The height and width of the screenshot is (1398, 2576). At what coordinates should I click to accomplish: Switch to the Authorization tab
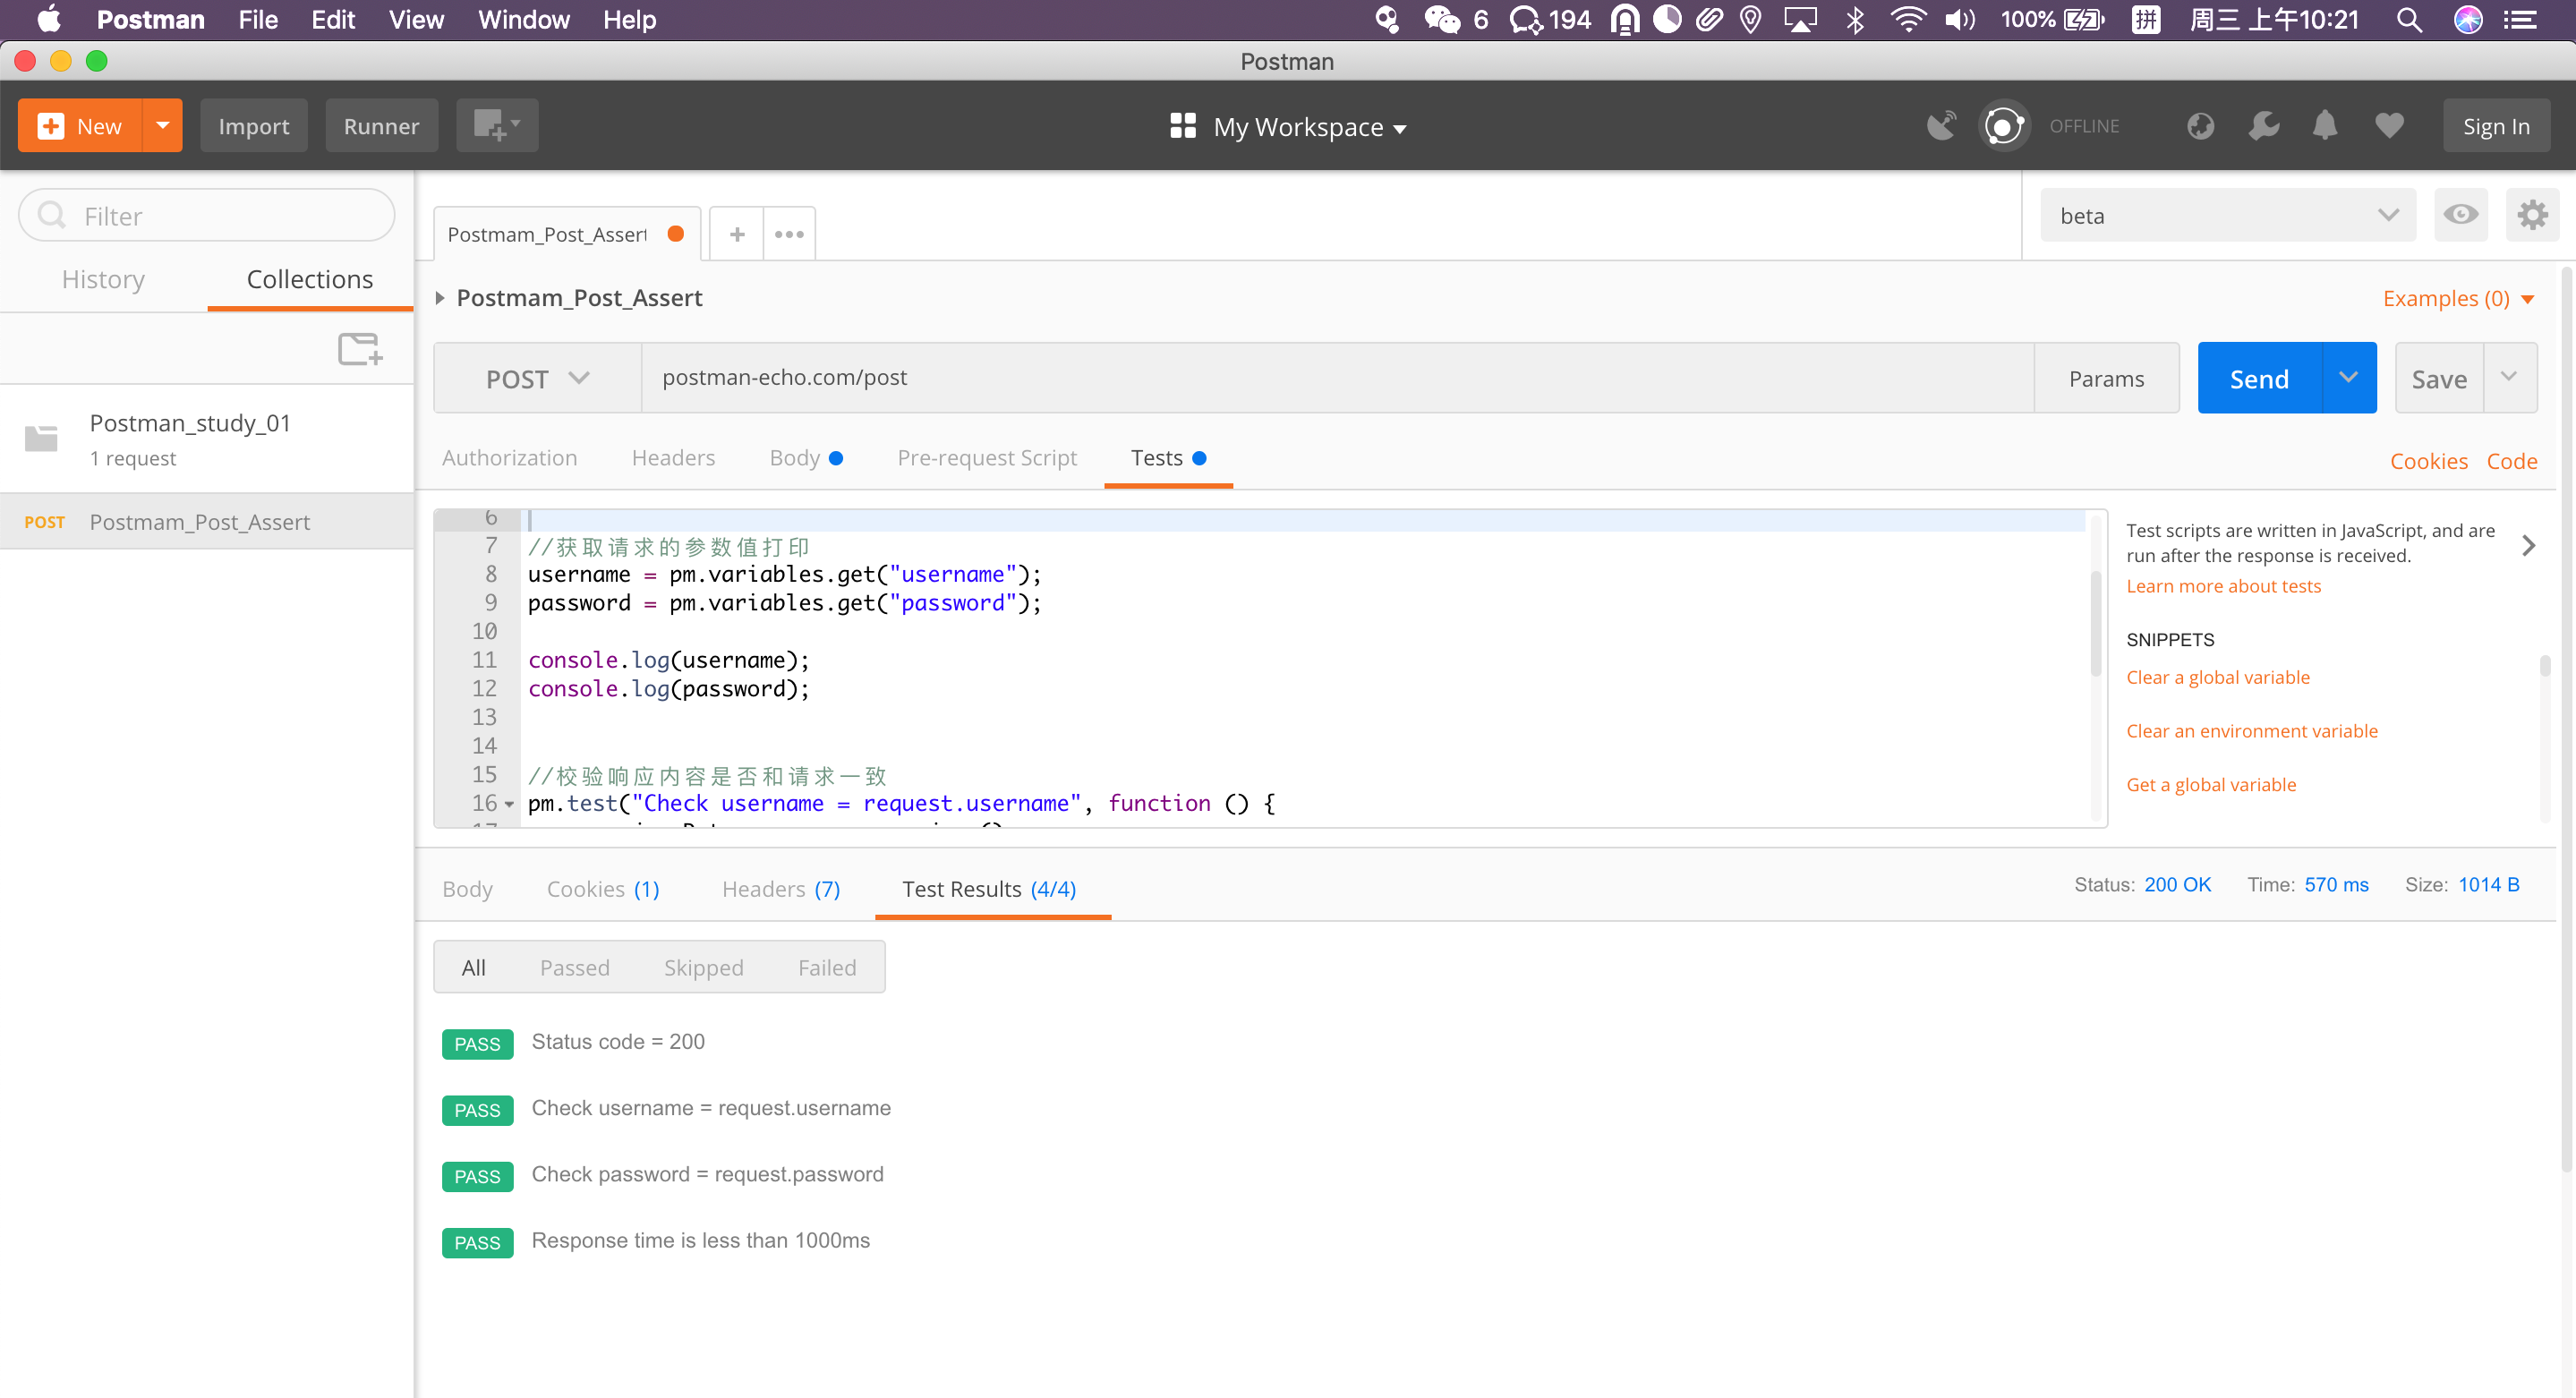point(509,458)
